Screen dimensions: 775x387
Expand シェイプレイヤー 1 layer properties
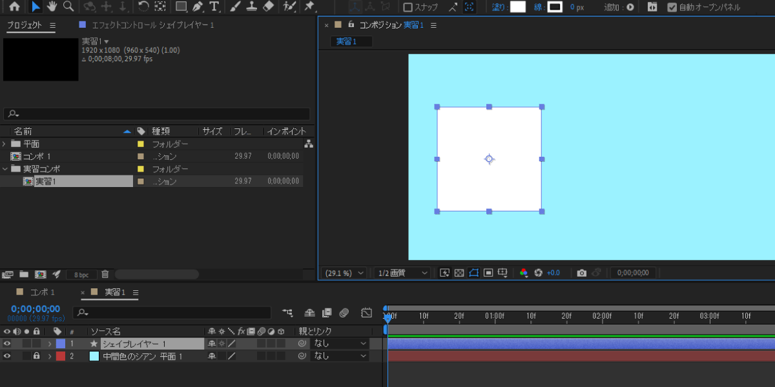pos(50,344)
